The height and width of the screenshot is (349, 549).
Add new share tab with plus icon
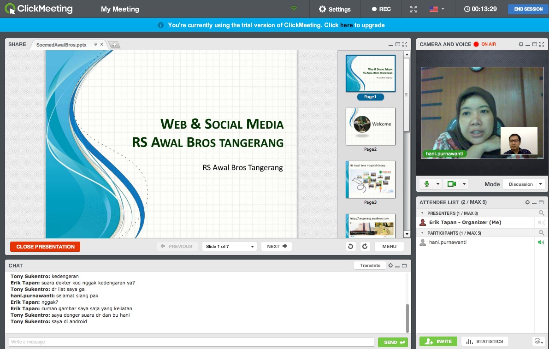(x=114, y=45)
